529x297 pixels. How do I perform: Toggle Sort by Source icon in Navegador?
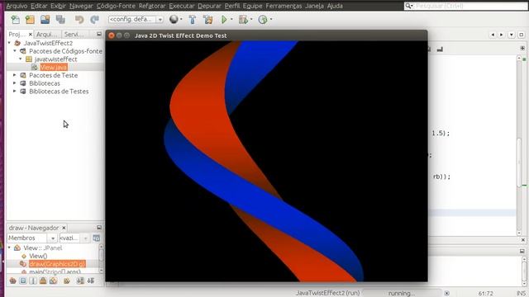coord(91,280)
